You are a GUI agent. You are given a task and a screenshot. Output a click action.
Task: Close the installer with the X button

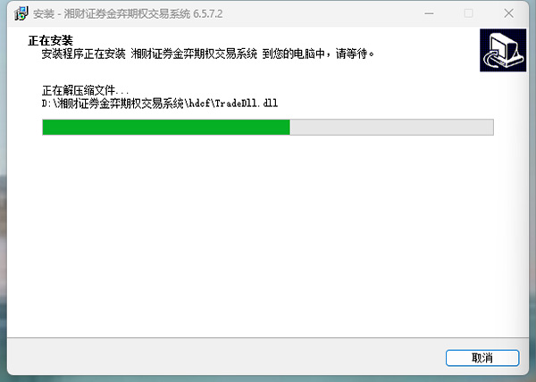tap(508, 13)
